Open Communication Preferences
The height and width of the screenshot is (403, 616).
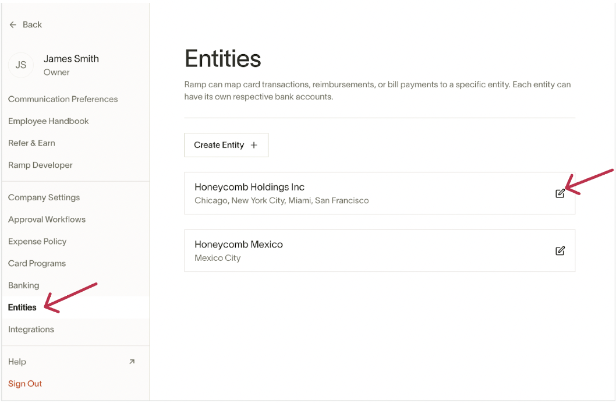click(x=63, y=99)
